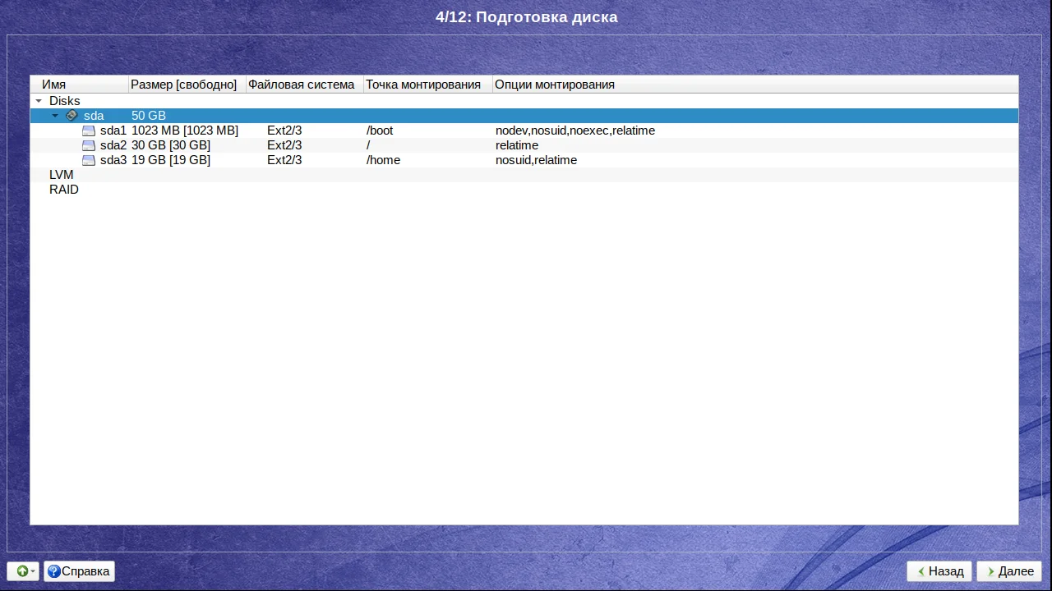Click the Файловая система column header
Screen dimensions: 1052x591
(305, 85)
